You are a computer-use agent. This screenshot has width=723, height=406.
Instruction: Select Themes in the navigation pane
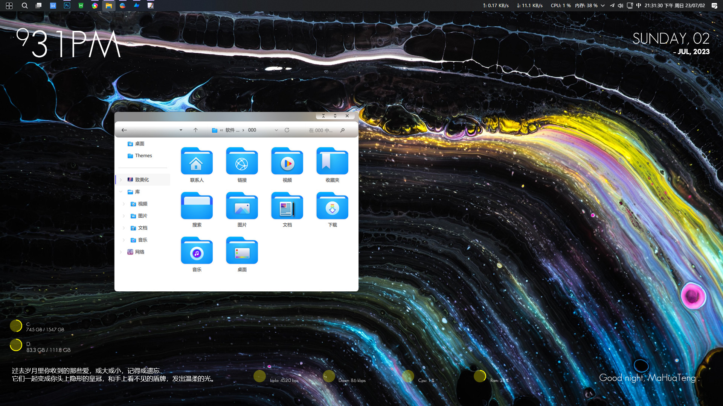(x=143, y=156)
